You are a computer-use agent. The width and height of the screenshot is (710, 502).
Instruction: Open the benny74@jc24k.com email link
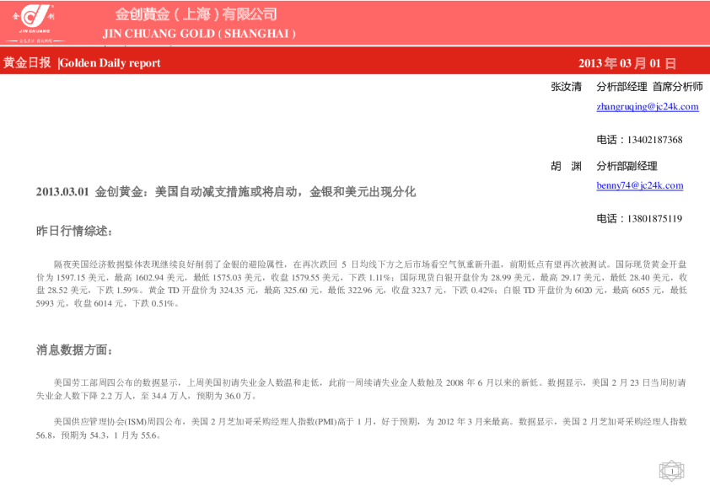pyautogui.click(x=639, y=185)
